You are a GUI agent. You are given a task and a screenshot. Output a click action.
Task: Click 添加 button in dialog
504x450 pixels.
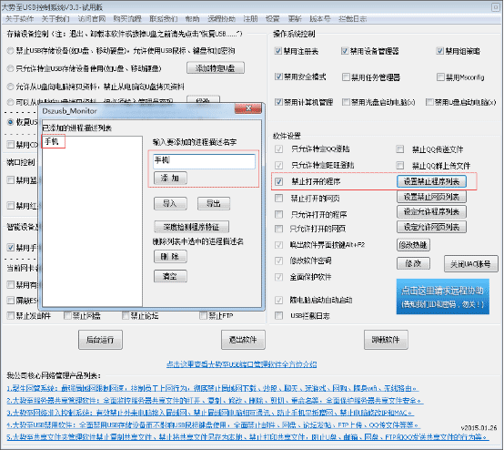[170, 178]
